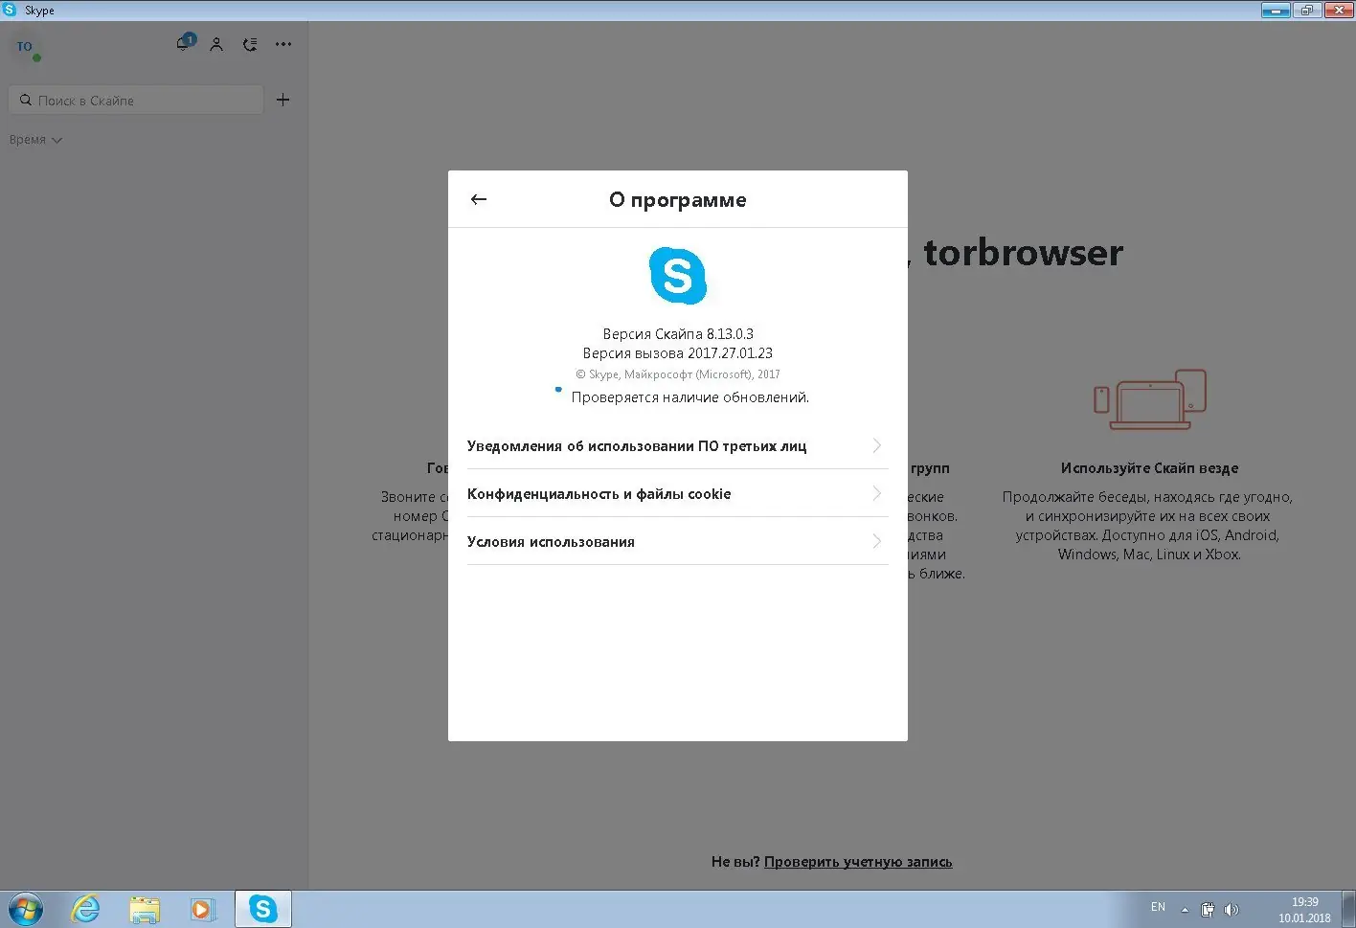Open Skype from the taskbar

tap(262, 908)
